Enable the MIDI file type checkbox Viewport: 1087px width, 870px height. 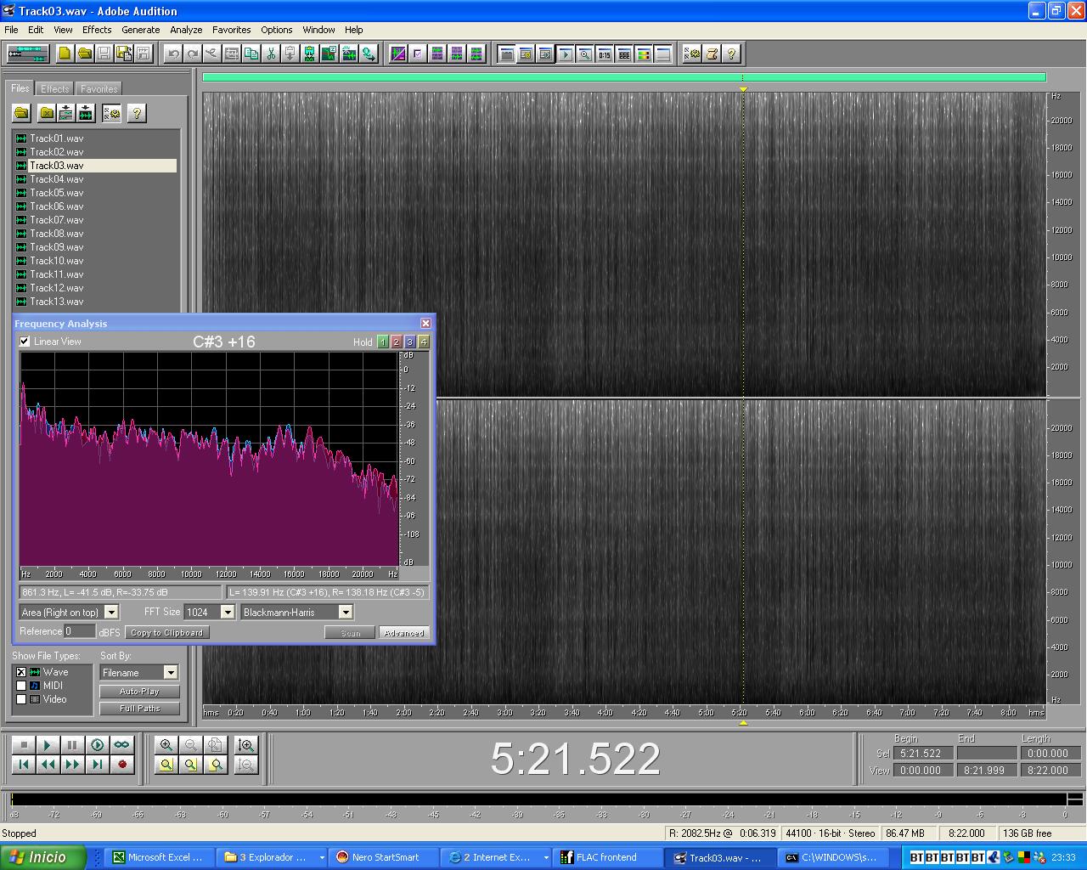[21, 686]
